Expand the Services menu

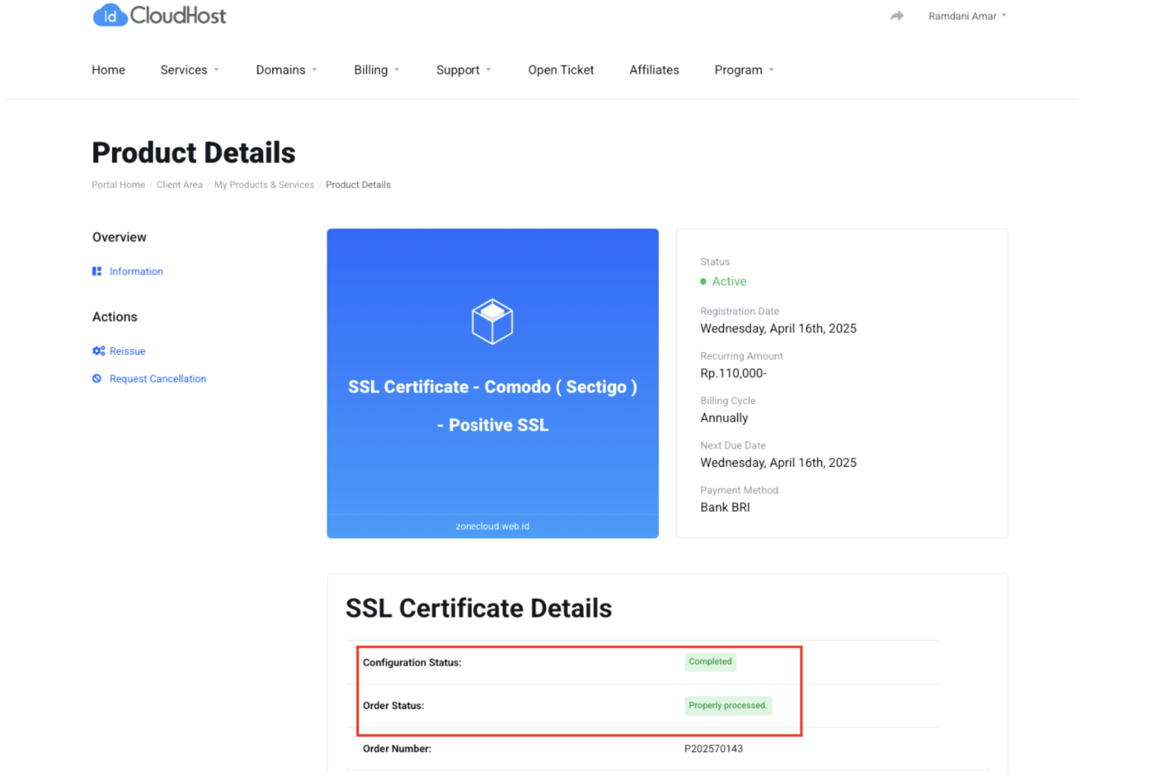pyautogui.click(x=190, y=69)
